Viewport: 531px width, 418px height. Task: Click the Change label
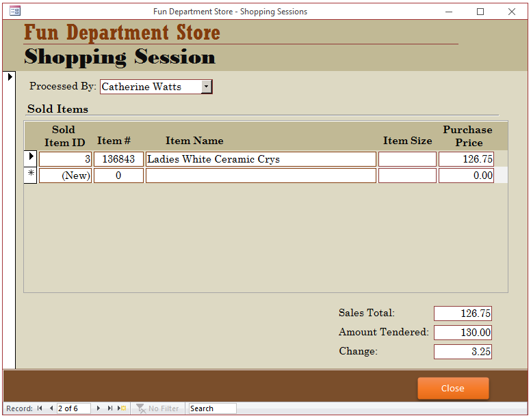[x=358, y=351]
